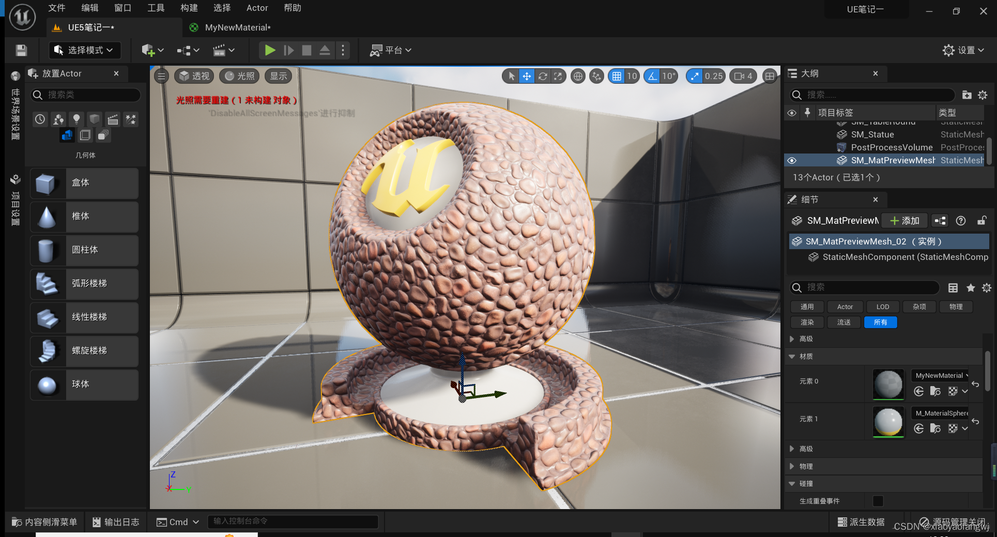Click the 搜索类 class search field
The height and width of the screenshot is (537, 997).
tap(86, 95)
